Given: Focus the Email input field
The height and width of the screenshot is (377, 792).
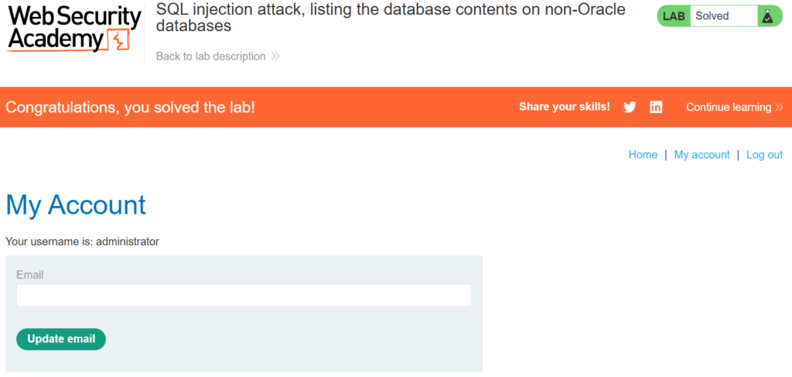Looking at the screenshot, I should pyautogui.click(x=244, y=295).
